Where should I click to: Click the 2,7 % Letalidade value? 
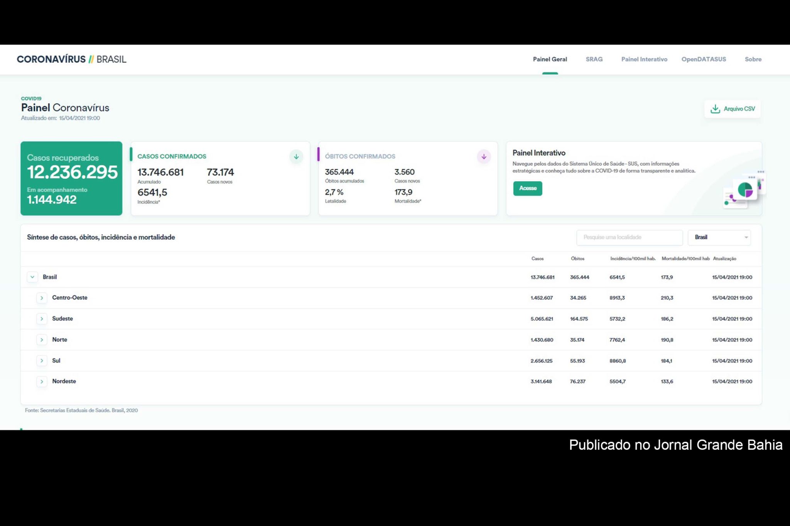(x=334, y=192)
